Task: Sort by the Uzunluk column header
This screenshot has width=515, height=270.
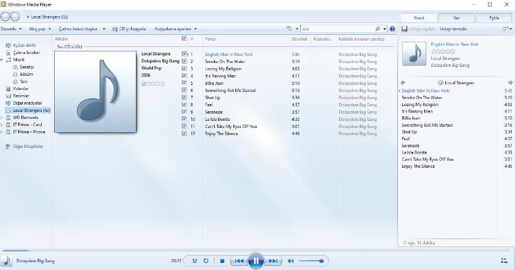Action: (300, 39)
